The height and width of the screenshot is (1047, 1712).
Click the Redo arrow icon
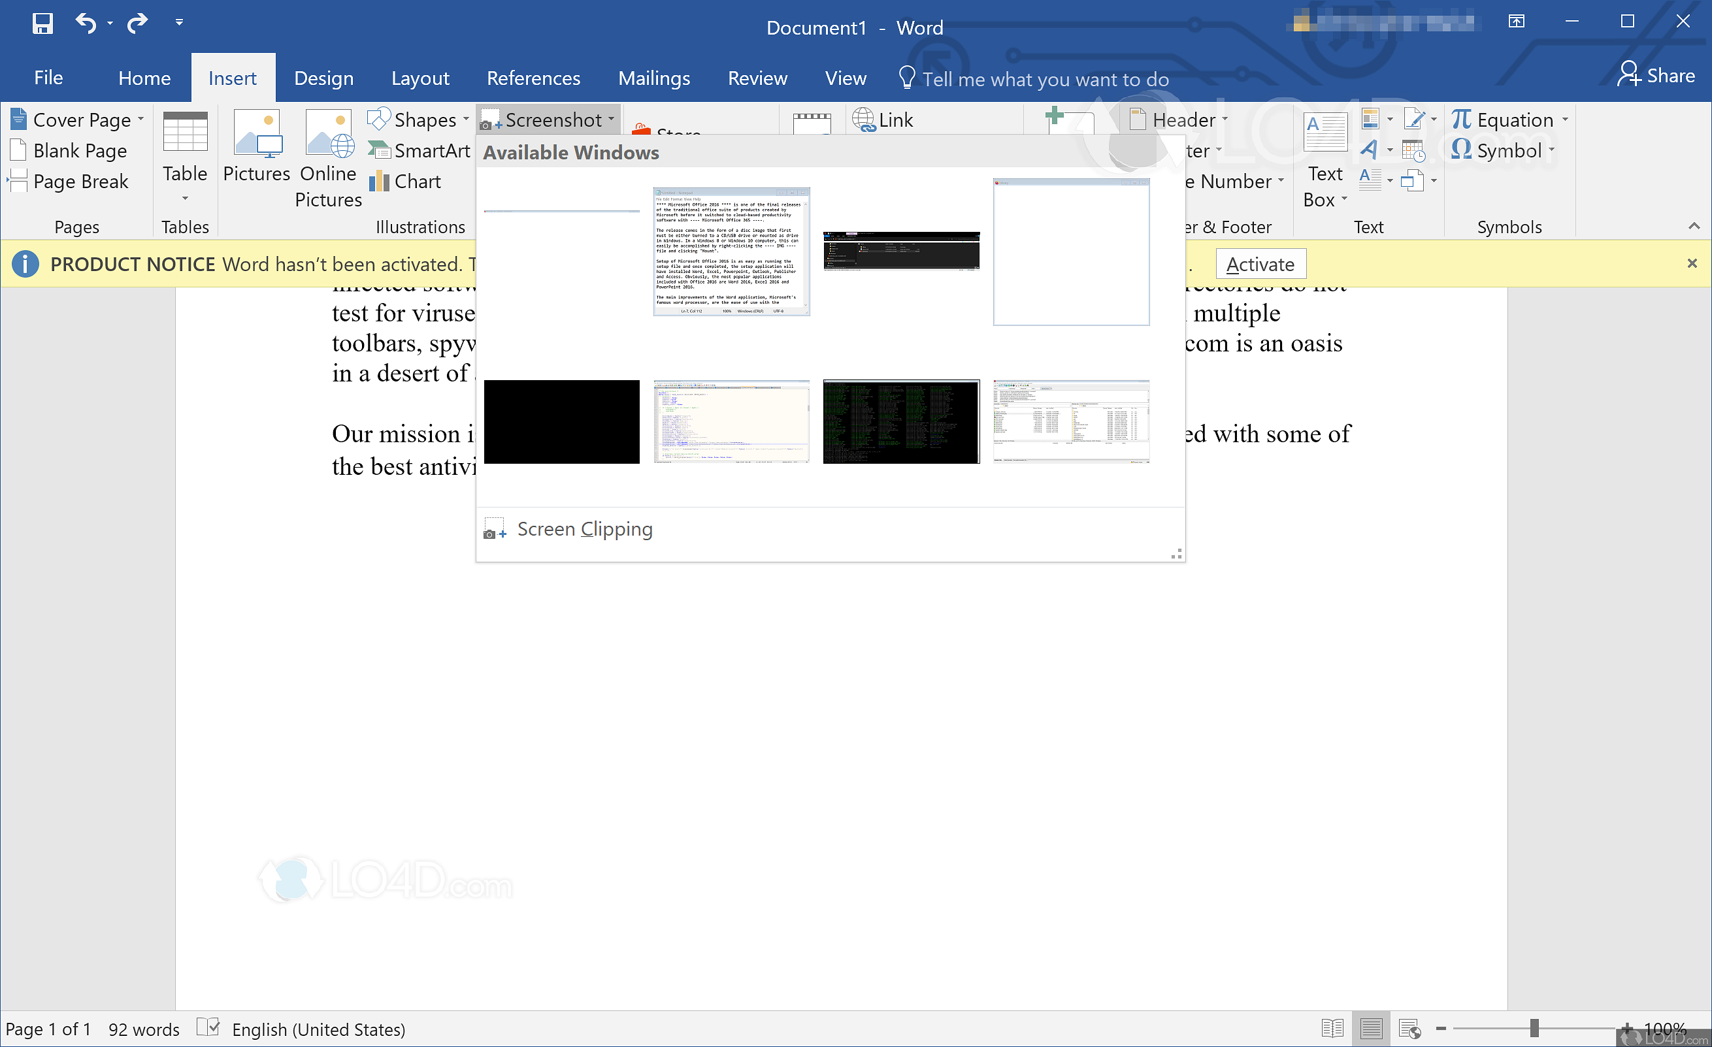click(x=138, y=23)
